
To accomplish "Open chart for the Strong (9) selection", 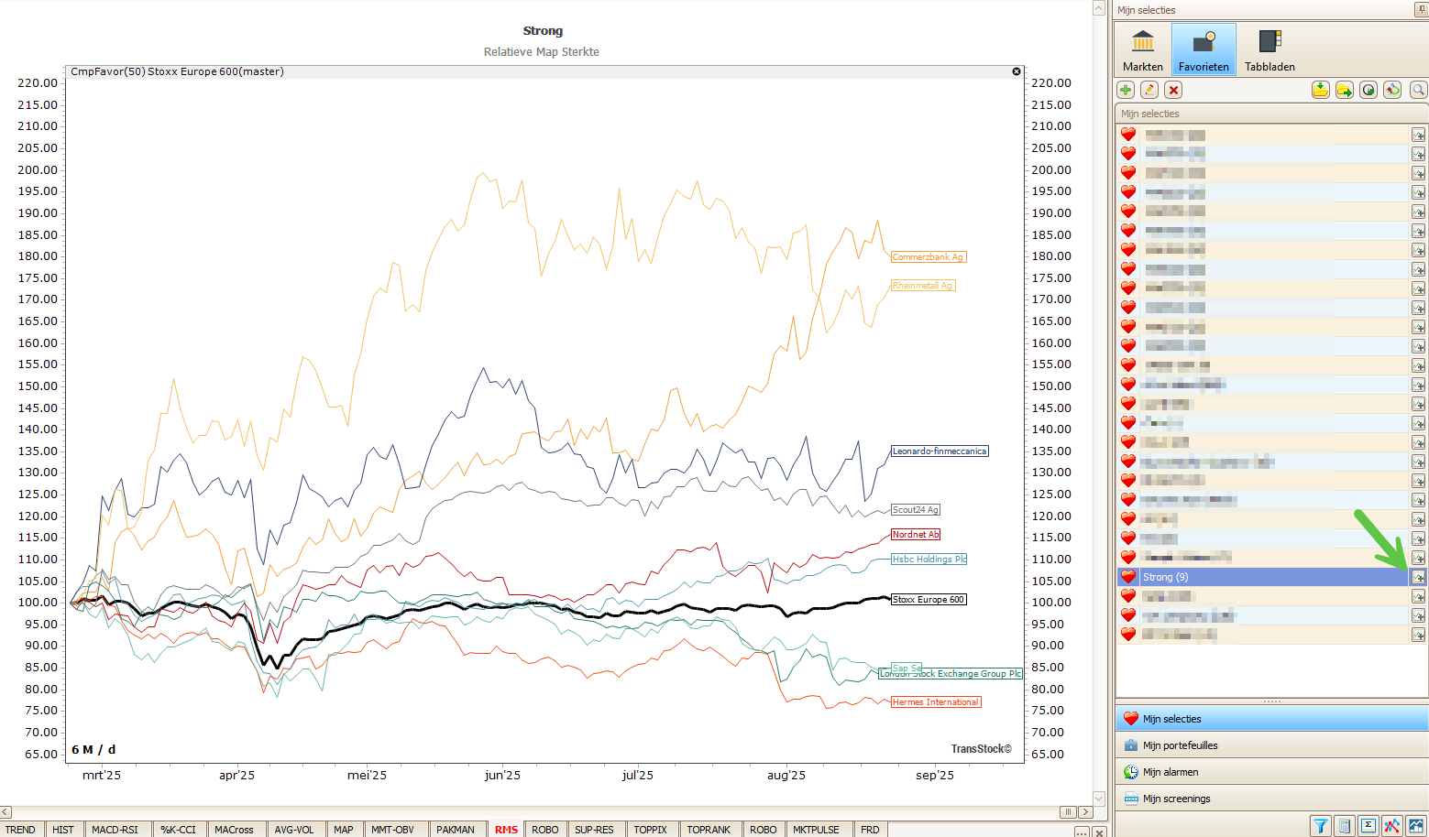I will click(x=1418, y=577).
